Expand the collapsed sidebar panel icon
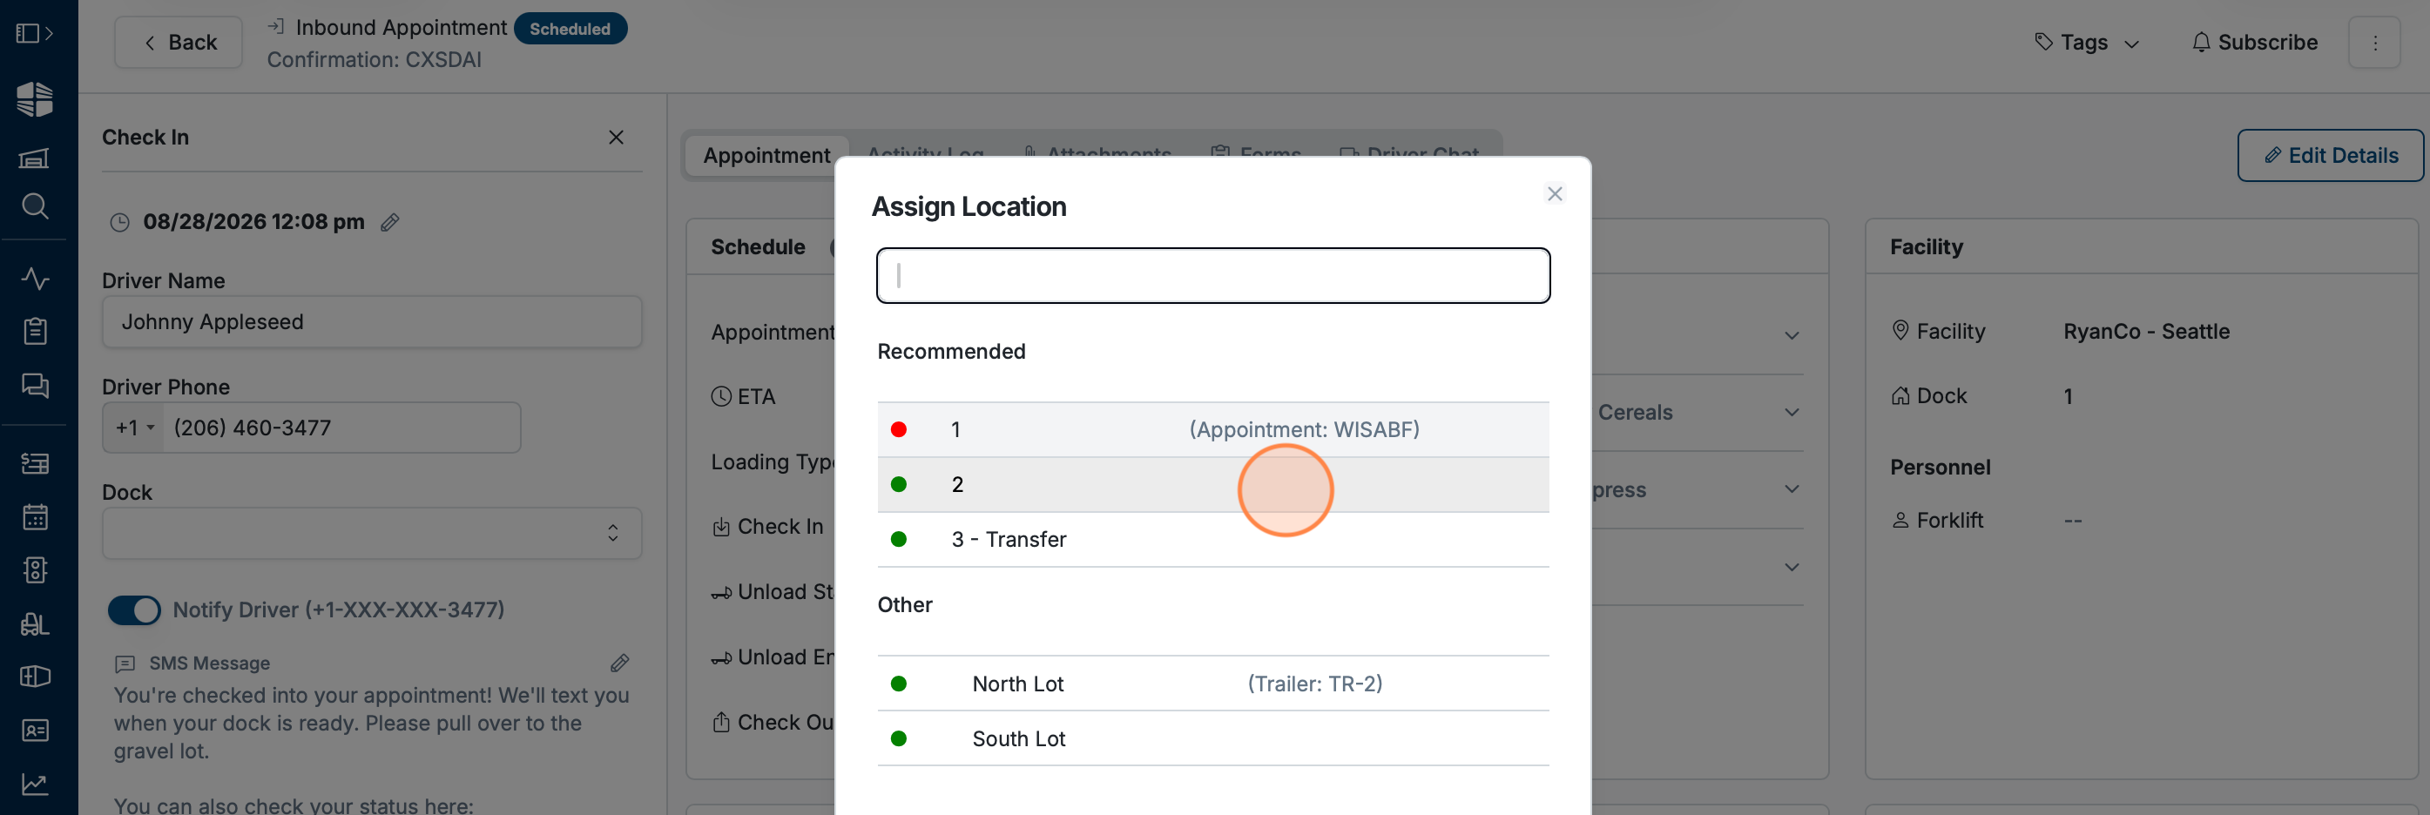The image size is (2430, 815). (x=35, y=34)
